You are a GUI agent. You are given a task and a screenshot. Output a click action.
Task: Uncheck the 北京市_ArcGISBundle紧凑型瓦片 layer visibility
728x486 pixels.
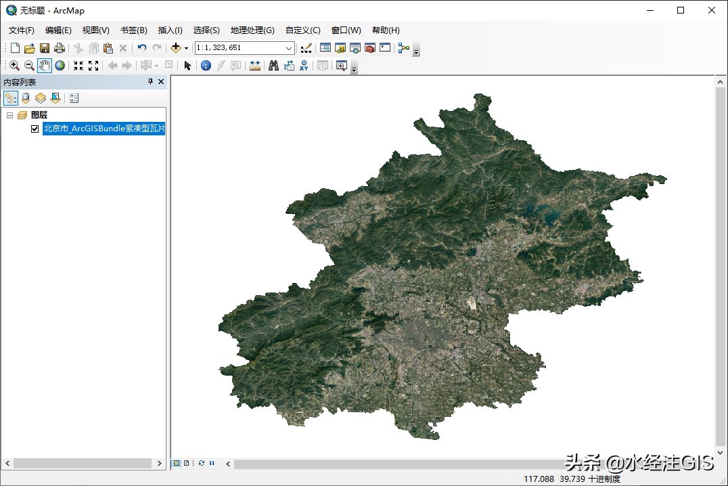coord(35,128)
